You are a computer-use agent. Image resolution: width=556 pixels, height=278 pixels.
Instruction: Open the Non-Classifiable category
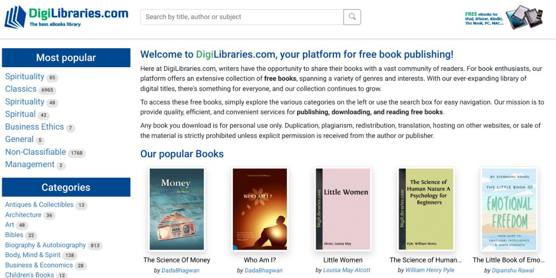(36, 152)
